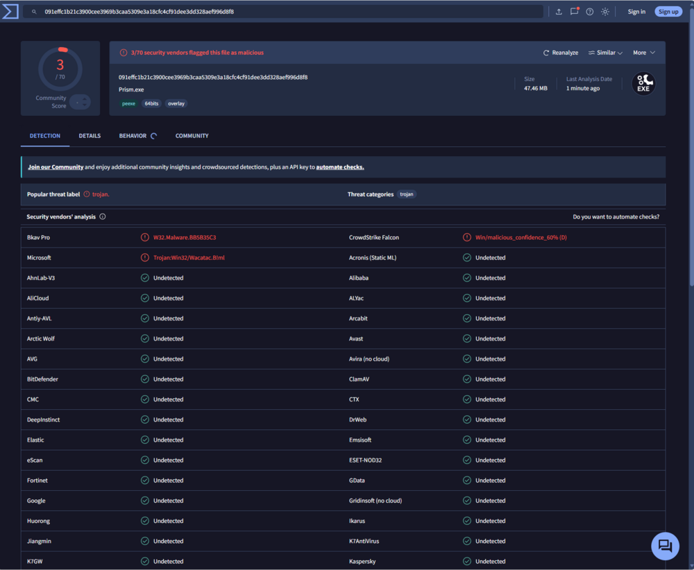This screenshot has width=694, height=570.
Task: Click the hash search input field
Action: click(x=283, y=12)
